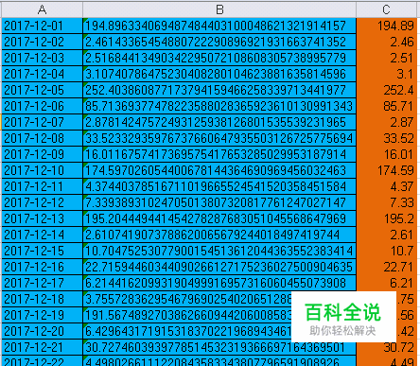Select the value starting 85.713693

tap(219, 106)
